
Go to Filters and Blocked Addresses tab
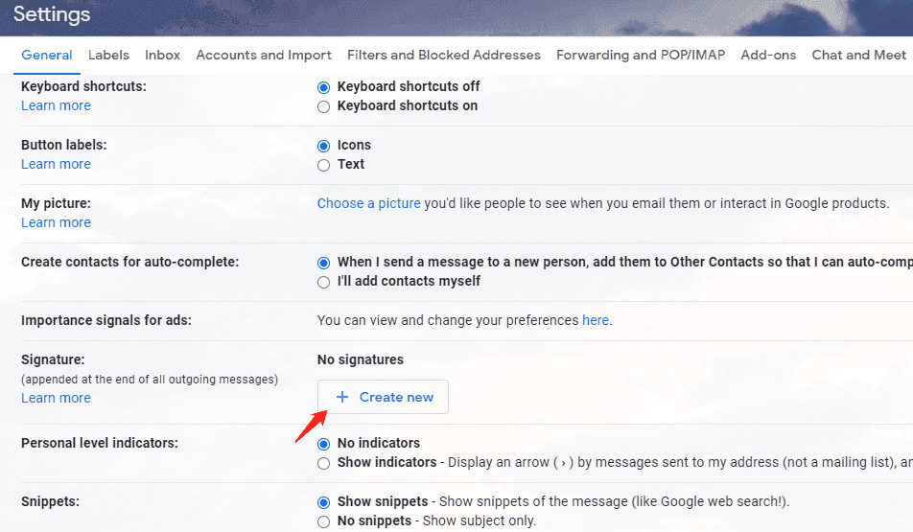[444, 55]
